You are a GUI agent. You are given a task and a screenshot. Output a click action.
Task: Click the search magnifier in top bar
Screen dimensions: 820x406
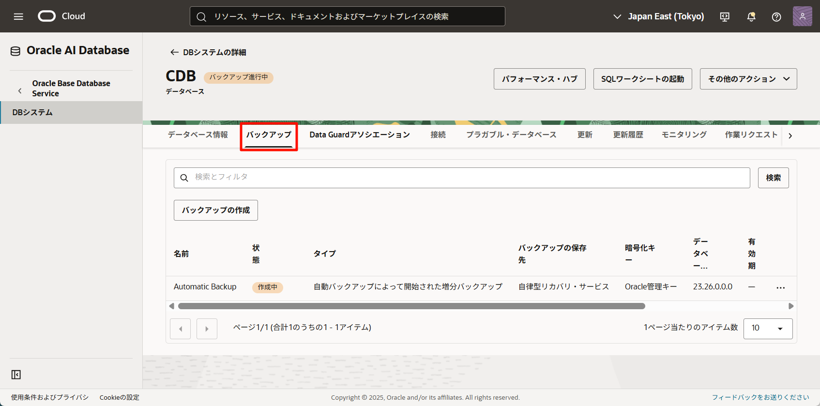coord(201,16)
